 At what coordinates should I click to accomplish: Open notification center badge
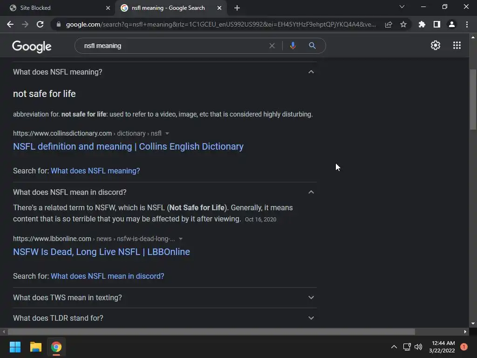point(464,347)
